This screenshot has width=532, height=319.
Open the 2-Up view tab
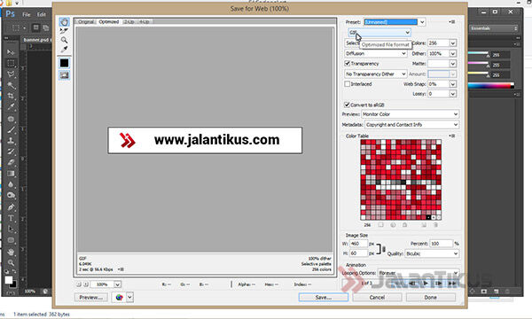click(129, 21)
